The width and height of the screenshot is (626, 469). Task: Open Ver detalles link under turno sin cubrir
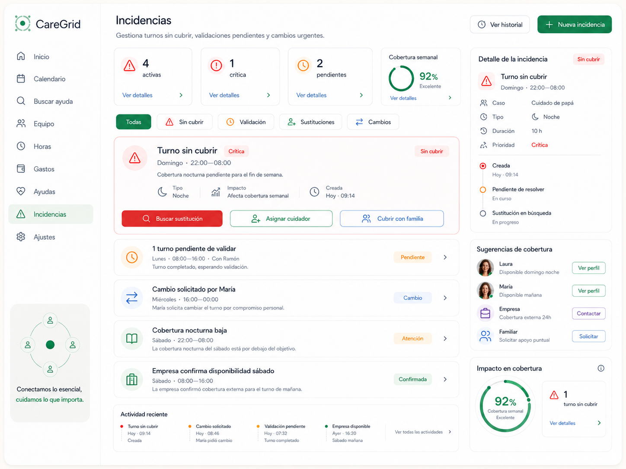[562, 423]
